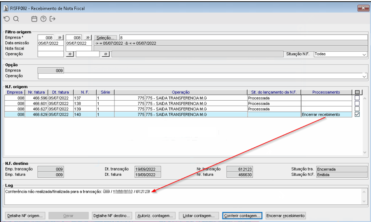Screen dimensions: 371x222
Task: Sort by the Empresa column header
Action: point(15,92)
